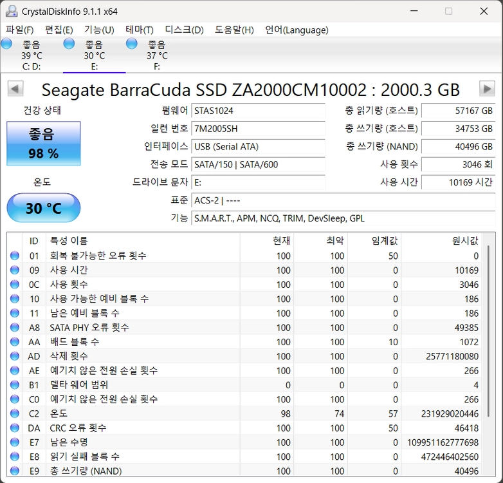
Task: Click status dot of DA CRC error row
Action: click(15, 428)
